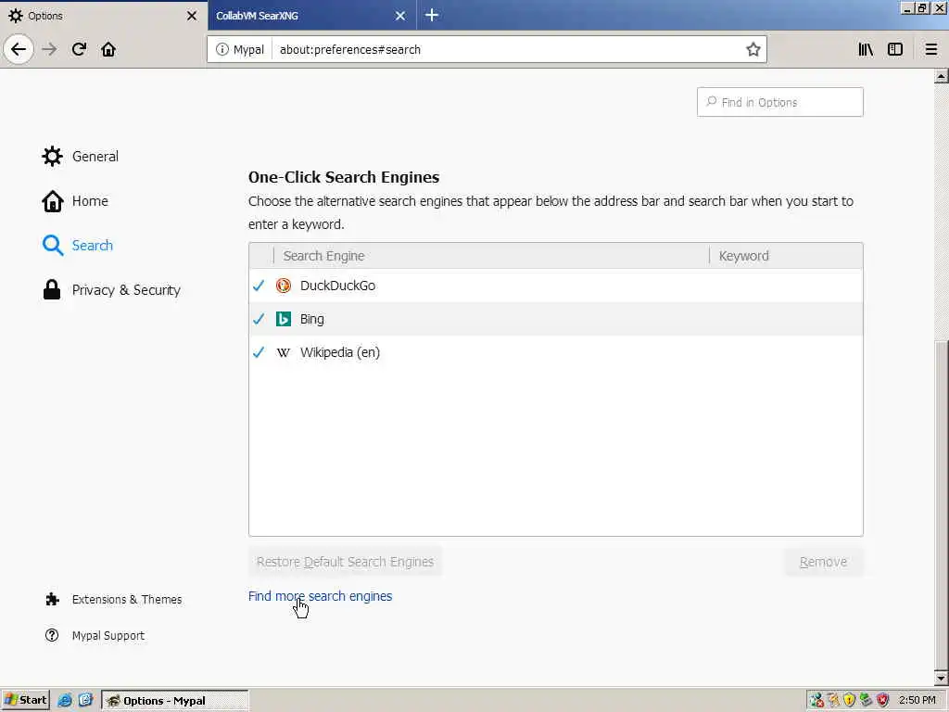Click the page scrollbar down arrow
Screen dimensions: 949x712
pyautogui.click(x=941, y=678)
